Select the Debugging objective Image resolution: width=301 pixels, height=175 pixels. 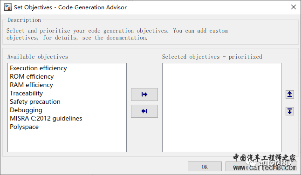pyautogui.click(x=26, y=110)
